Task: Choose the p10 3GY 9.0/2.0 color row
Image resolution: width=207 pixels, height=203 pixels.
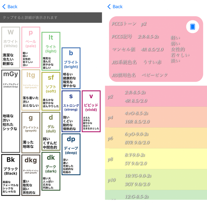Action: (156, 180)
